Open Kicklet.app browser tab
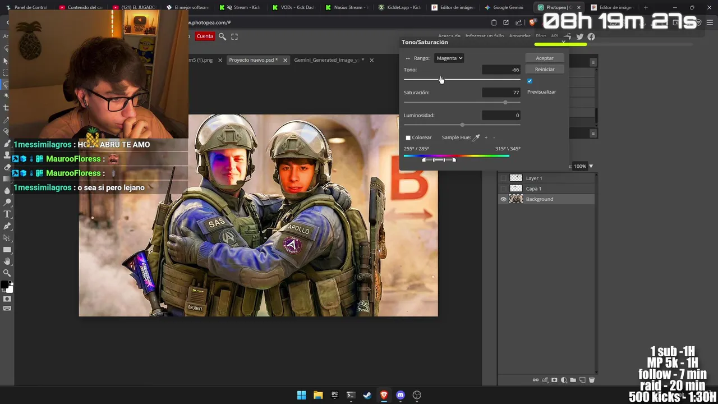Image resolution: width=718 pixels, height=404 pixels. pos(400,7)
